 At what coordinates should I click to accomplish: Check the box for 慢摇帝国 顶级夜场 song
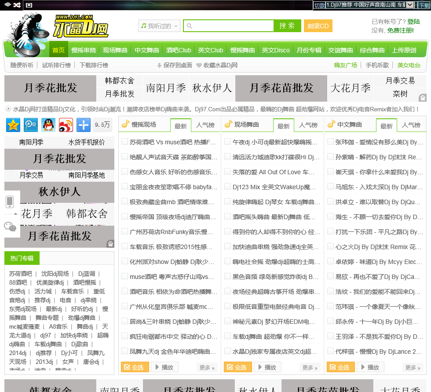coord(125,216)
